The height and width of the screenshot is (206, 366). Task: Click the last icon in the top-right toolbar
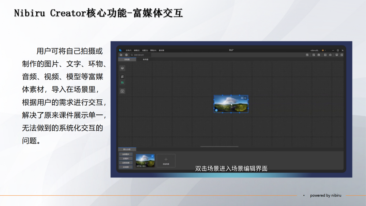342,55
